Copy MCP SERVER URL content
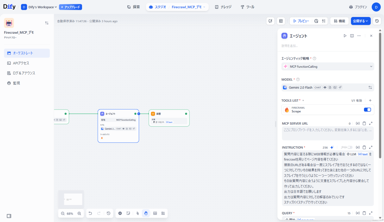 364,124
